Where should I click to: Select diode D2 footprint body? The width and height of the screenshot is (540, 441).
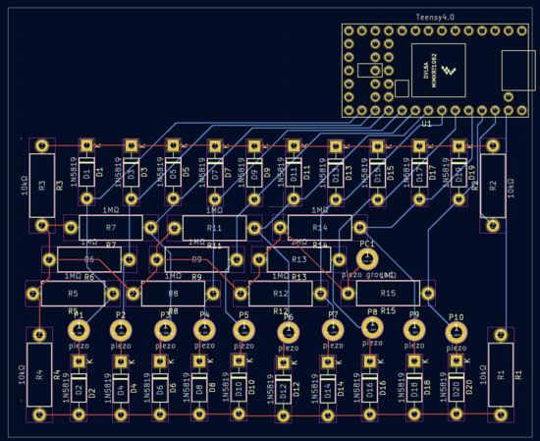pos(79,388)
